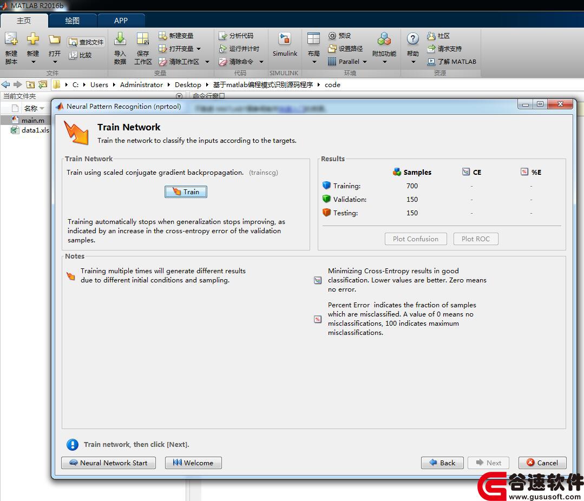This screenshot has height=501, width=584.
Task: Expand the dropdown arrow under 附加功能
Action: coord(384,62)
